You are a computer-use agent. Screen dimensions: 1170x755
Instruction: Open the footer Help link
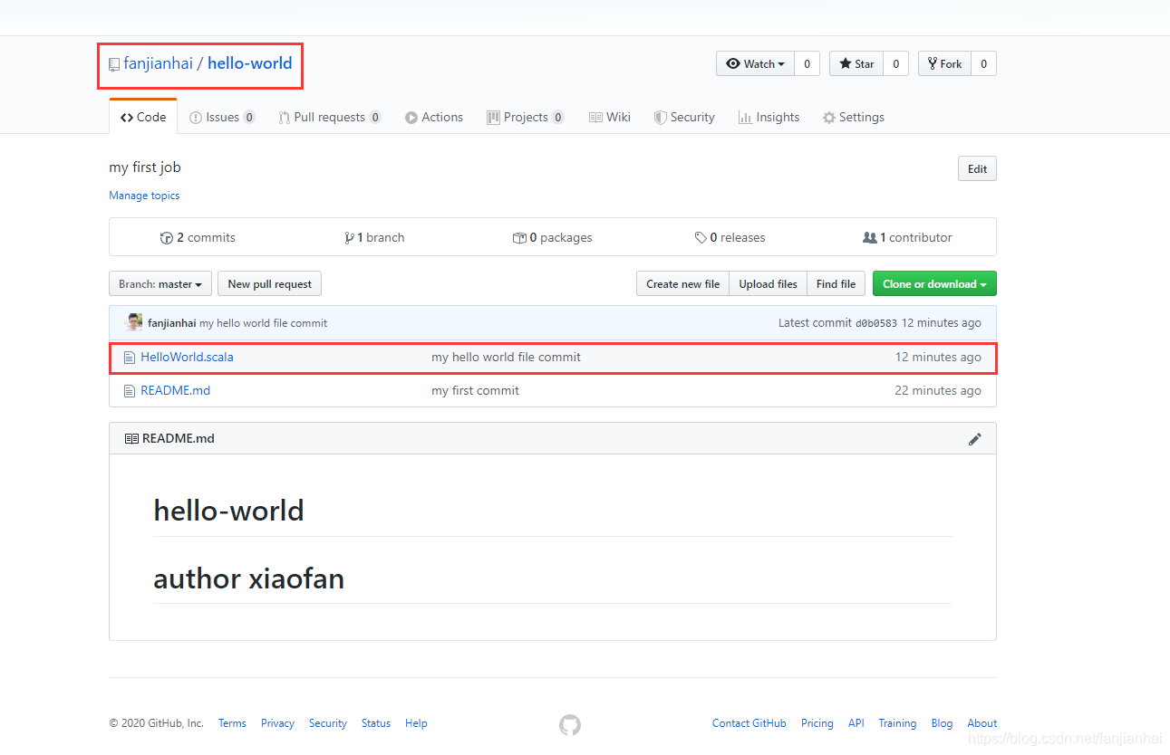tap(416, 723)
